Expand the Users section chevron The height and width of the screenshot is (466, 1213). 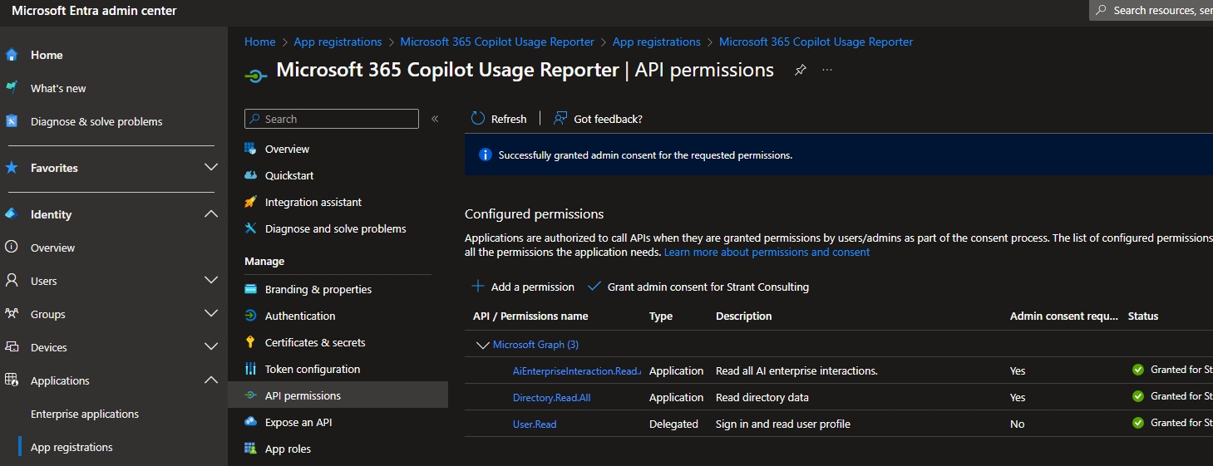point(211,281)
